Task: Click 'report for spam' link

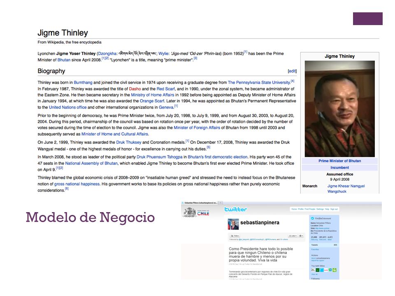Action: pos(318,261)
